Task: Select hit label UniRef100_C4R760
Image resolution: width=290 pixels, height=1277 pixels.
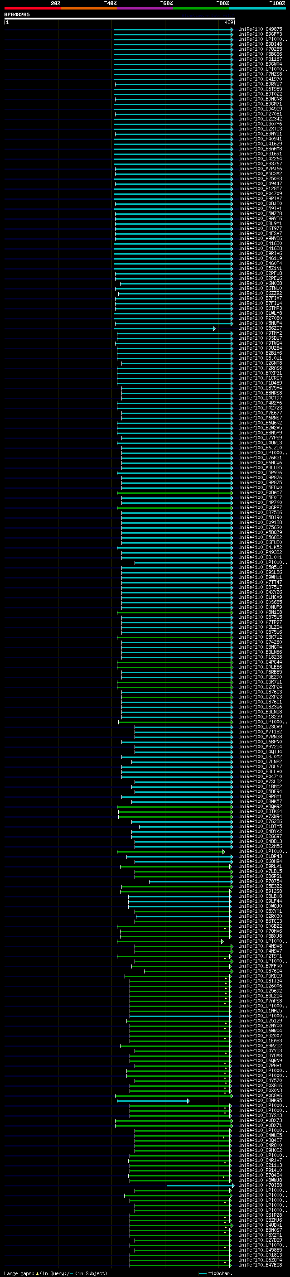Action: [260, 503]
